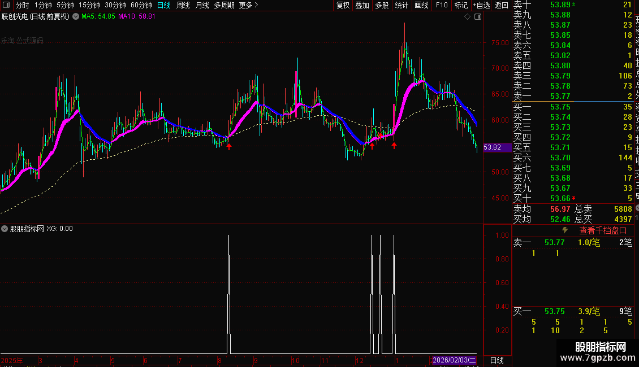Click the 总买 4397 value
The height and width of the screenshot is (367, 639).
pyautogui.click(x=623, y=219)
